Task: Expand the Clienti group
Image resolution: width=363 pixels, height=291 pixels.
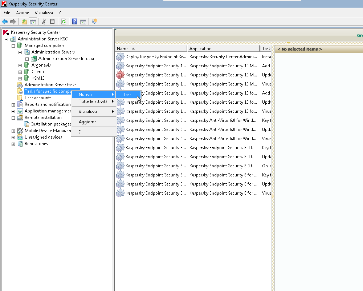Action: 20,72
